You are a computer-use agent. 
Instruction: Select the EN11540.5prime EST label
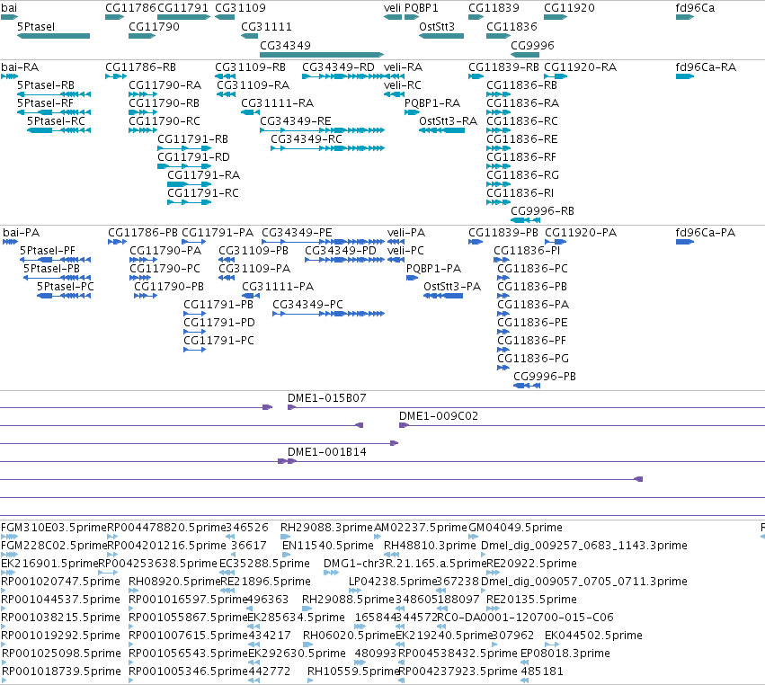(x=328, y=545)
